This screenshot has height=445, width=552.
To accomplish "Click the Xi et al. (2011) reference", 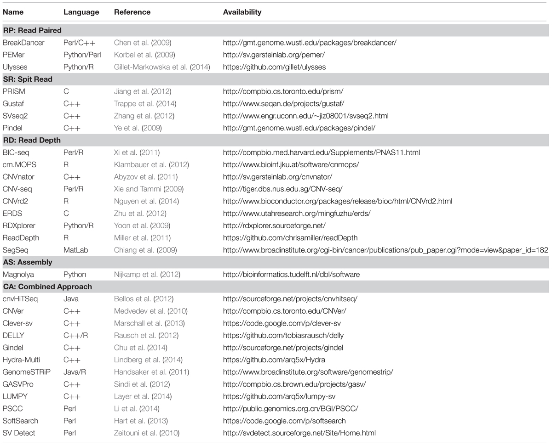I will pyautogui.click(x=137, y=152).
